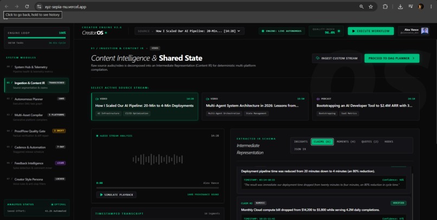
Task: Click the video icon on Multi-Agent System card
Action: [x=208, y=99]
